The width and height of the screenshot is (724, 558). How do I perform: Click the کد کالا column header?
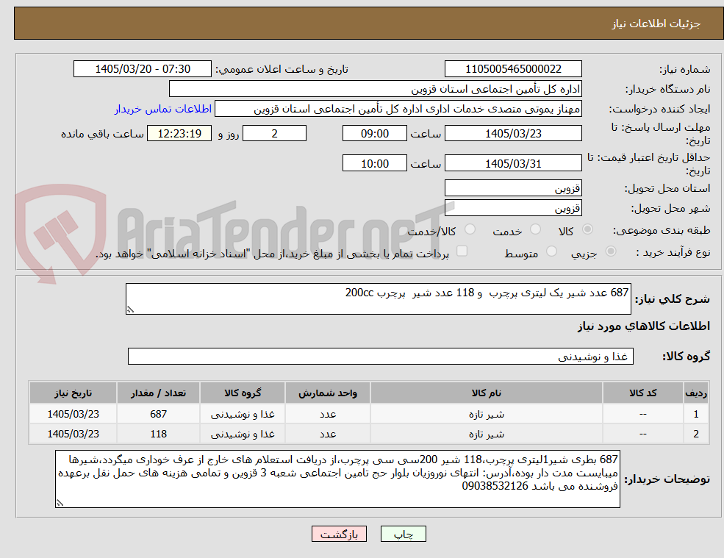click(642, 393)
